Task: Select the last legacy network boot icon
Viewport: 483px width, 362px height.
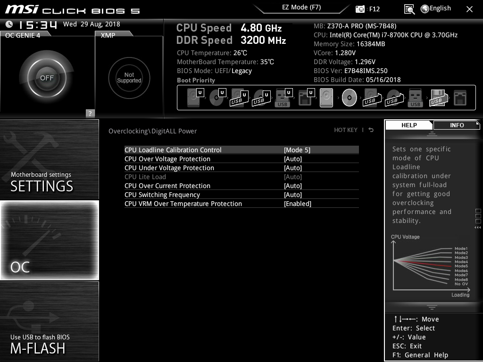Action: 460,98
